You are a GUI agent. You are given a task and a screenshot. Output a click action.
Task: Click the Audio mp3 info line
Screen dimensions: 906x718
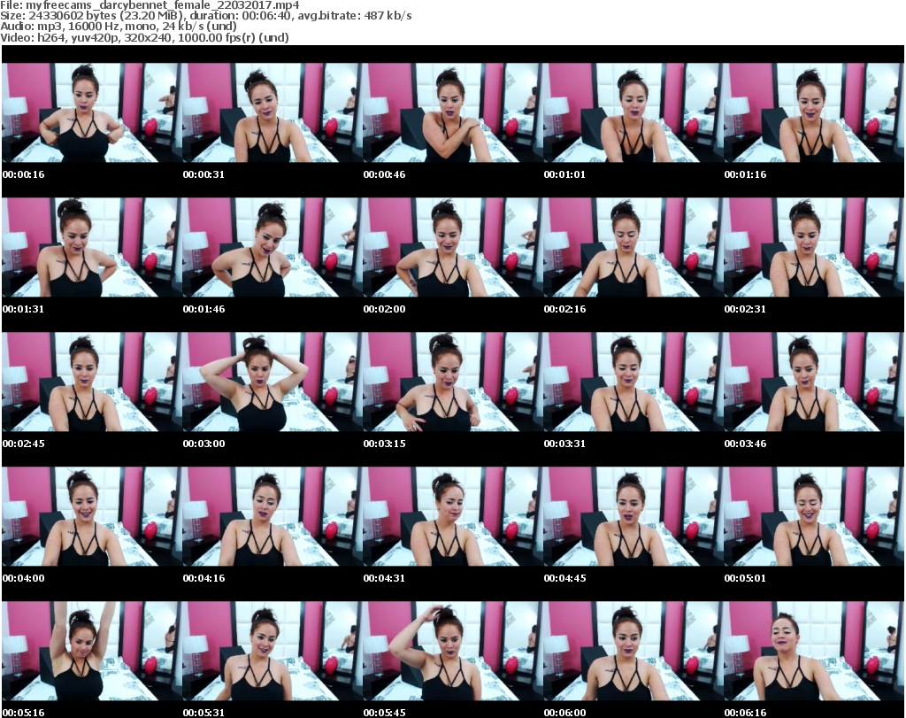click(119, 27)
